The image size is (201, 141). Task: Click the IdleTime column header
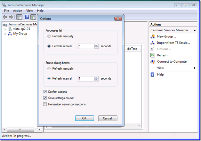[x=133, y=49]
